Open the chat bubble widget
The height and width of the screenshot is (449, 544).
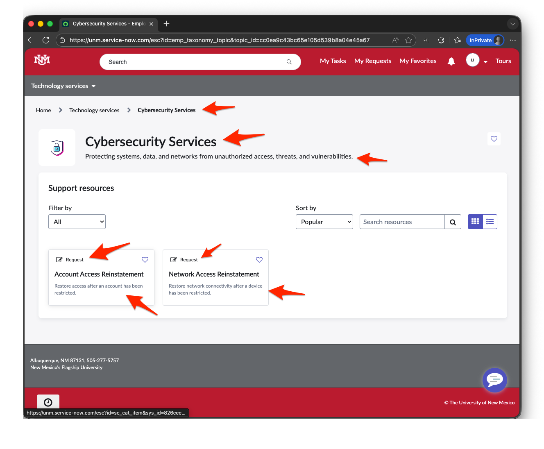[x=494, y=380]
